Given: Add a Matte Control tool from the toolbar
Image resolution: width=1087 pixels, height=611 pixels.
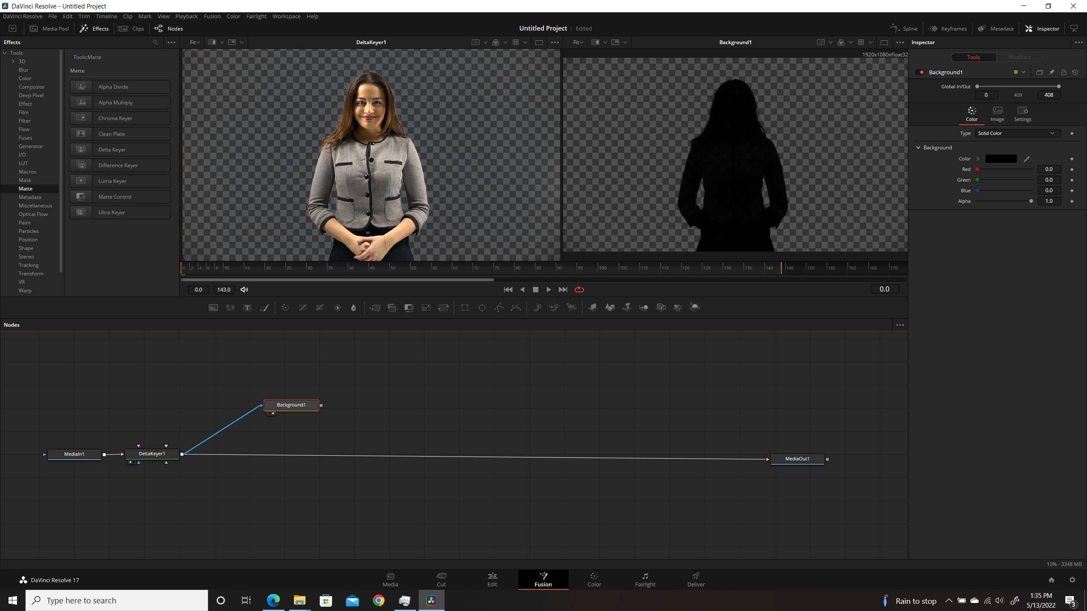Looking at the screenshot, I should pos(409,308).
